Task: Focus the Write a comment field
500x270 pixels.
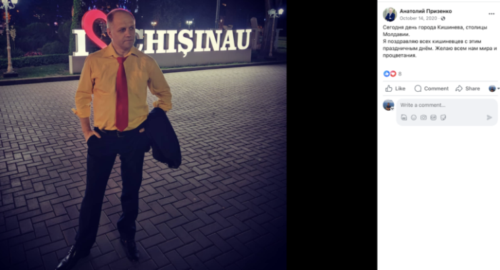Action: click(x=447, y=105)
